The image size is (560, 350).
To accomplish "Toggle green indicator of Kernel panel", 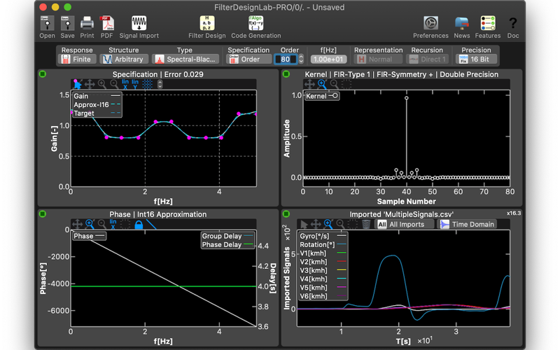I will (286, 74).
